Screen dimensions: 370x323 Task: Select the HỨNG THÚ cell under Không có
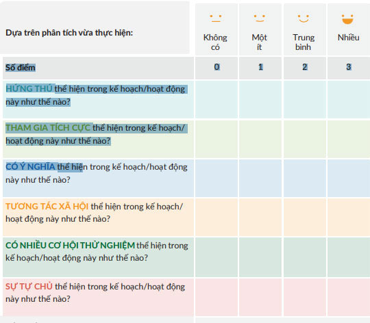(217, 99)
